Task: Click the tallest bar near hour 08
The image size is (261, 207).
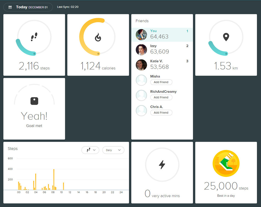Action: (x=54, y=180)
